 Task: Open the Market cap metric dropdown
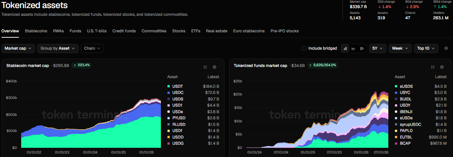pos(18,48)
